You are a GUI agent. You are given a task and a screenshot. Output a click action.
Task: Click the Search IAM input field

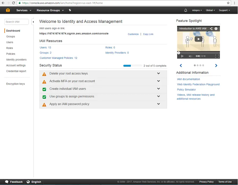click(x=16, y=22)
